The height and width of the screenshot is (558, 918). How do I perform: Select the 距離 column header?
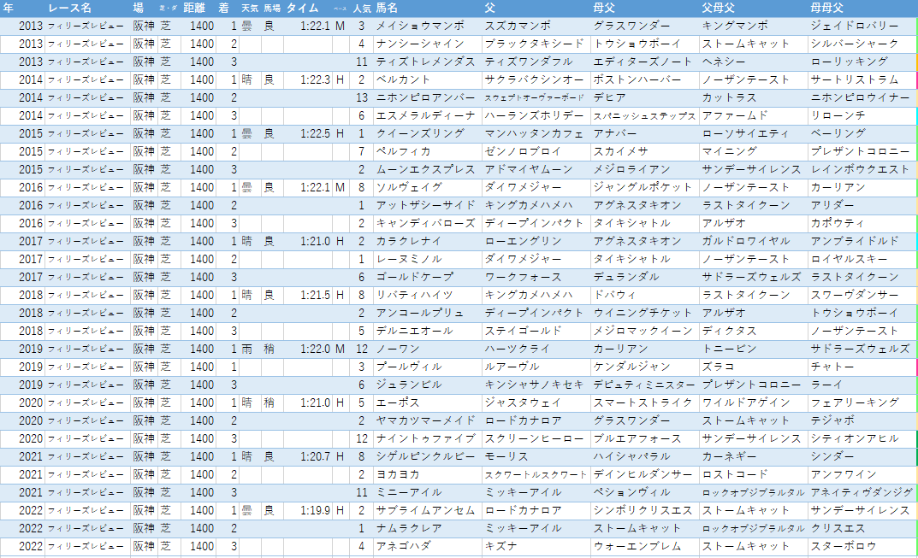coord(194,9)
